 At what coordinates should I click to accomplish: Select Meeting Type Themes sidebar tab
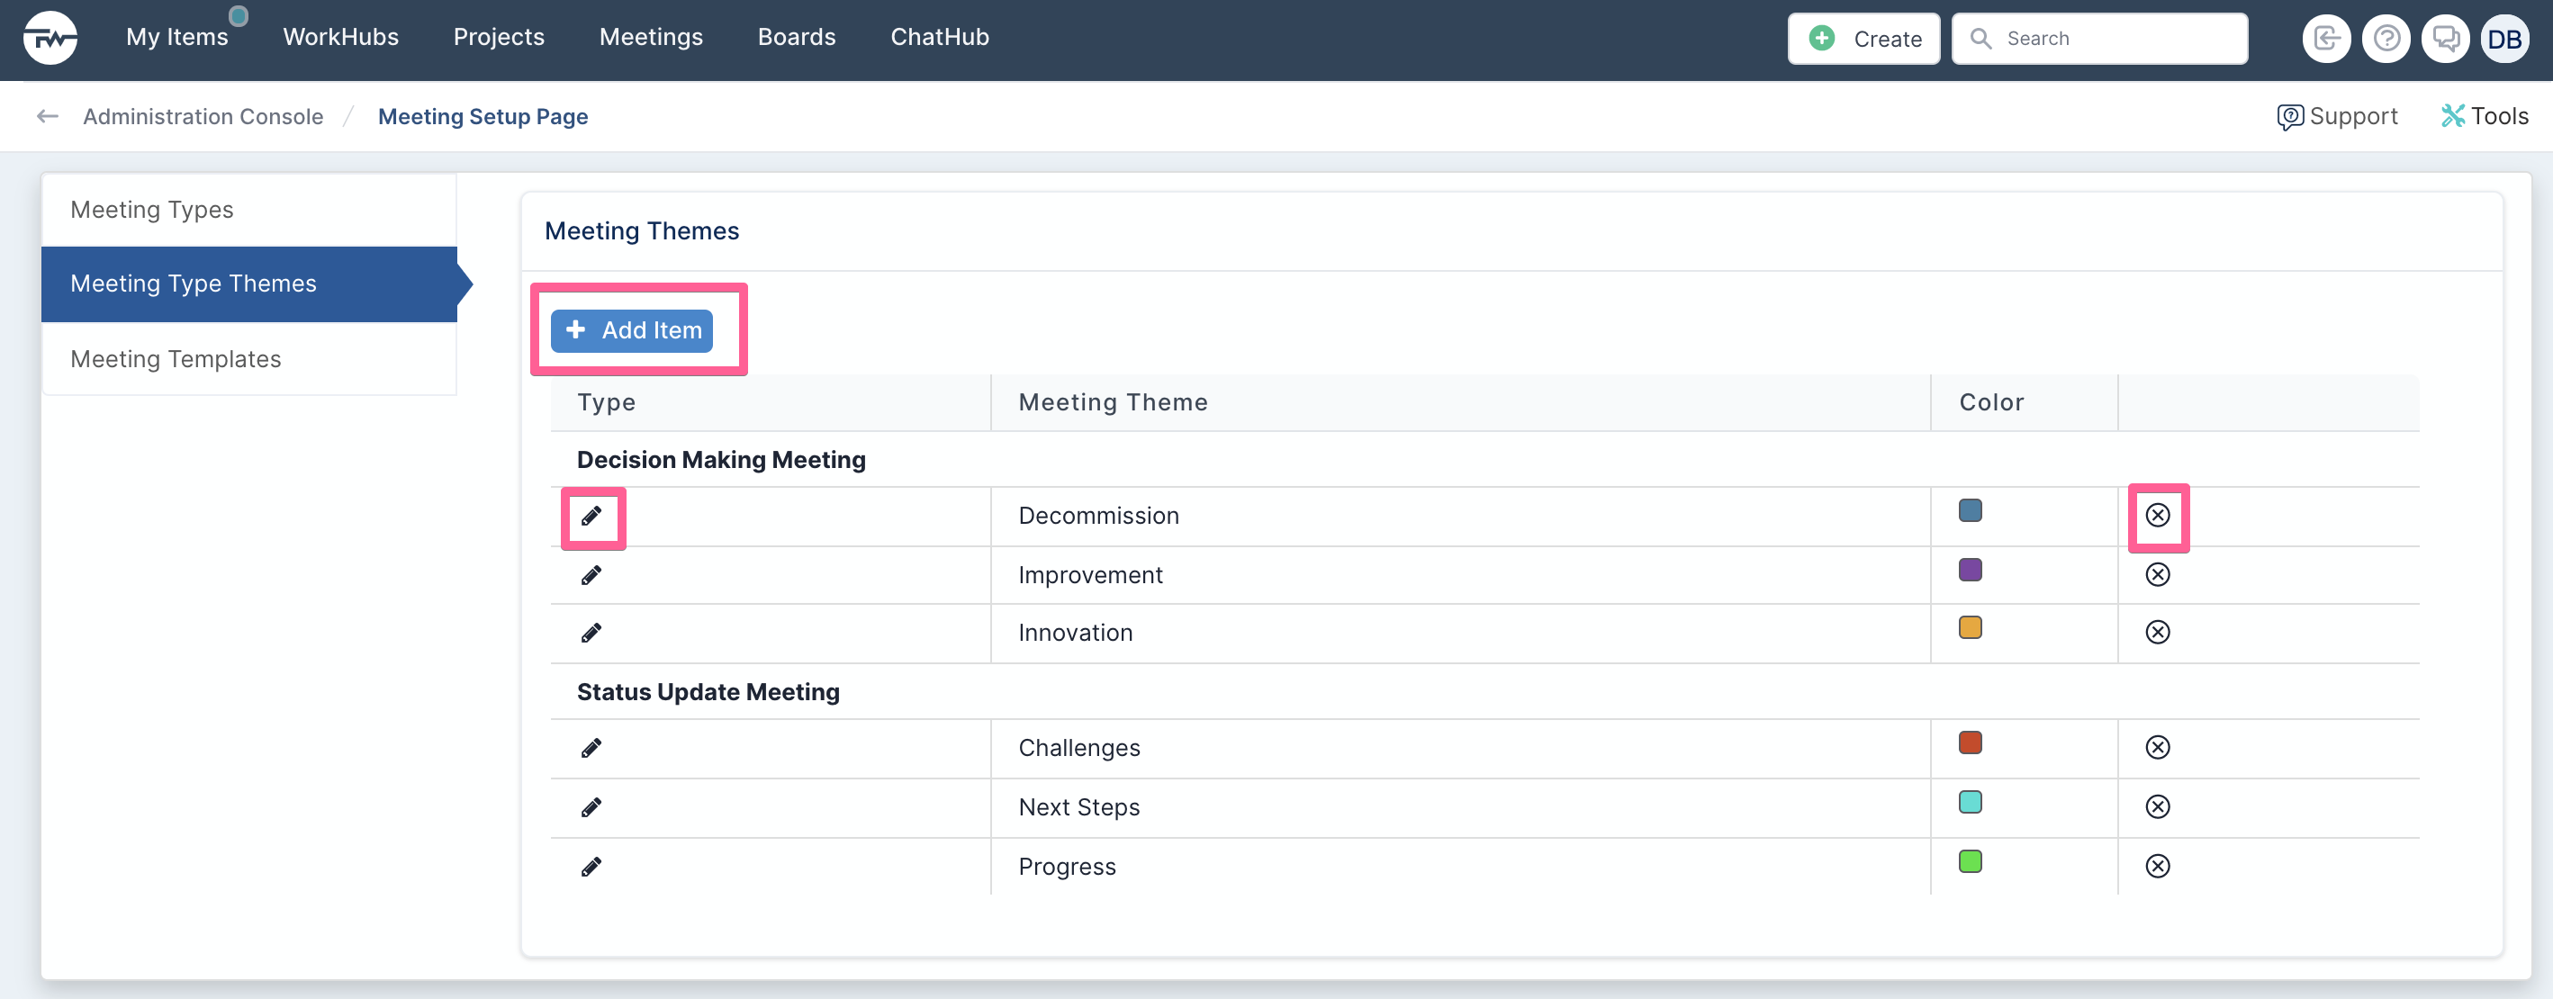(248, 284)
